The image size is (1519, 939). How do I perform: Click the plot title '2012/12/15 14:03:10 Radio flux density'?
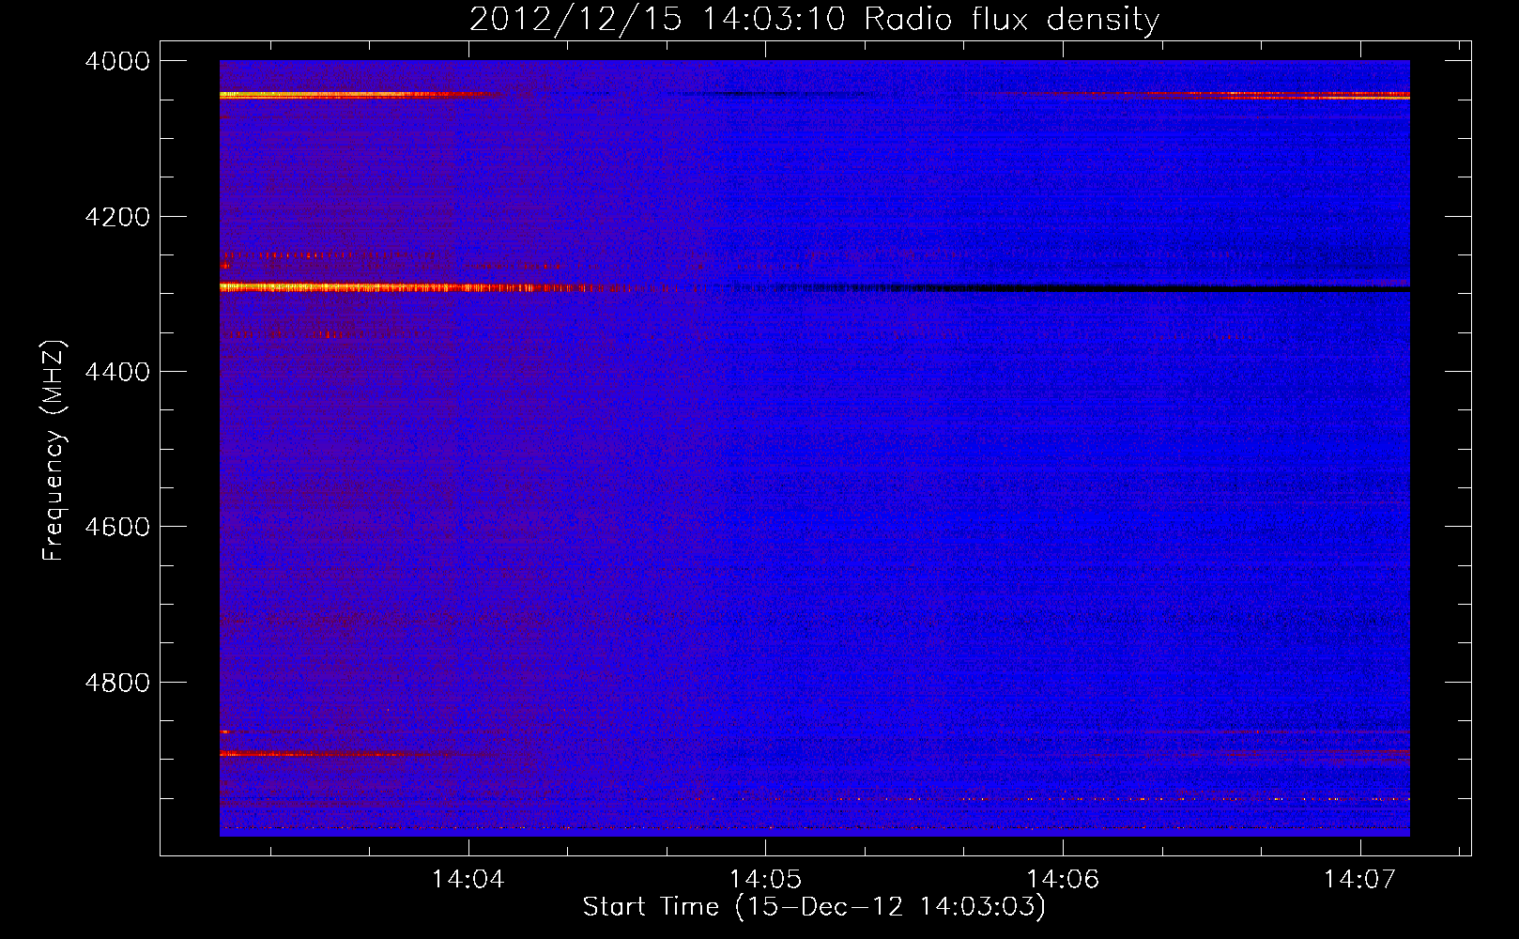(814, 19)
